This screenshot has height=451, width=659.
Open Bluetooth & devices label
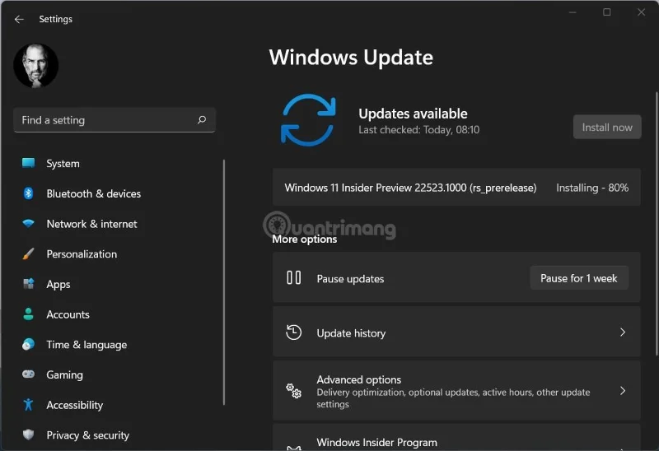93,193
